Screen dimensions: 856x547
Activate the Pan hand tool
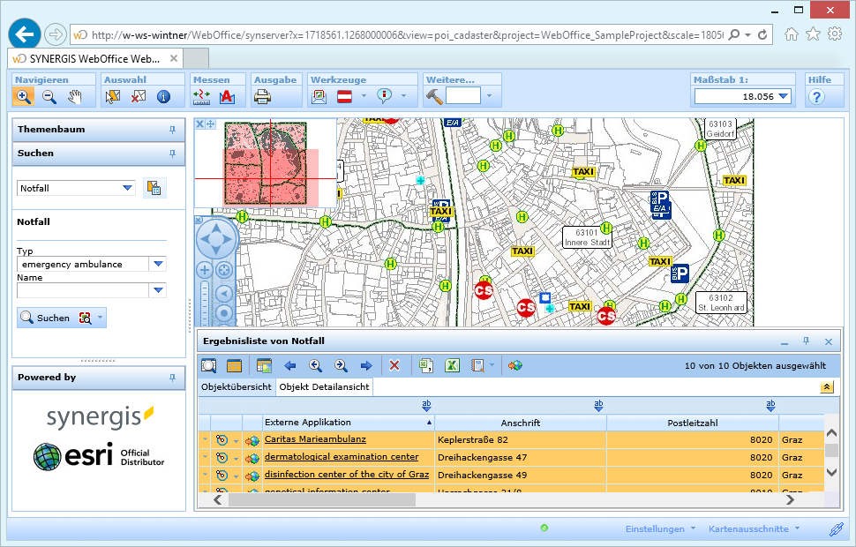[74, 97]
